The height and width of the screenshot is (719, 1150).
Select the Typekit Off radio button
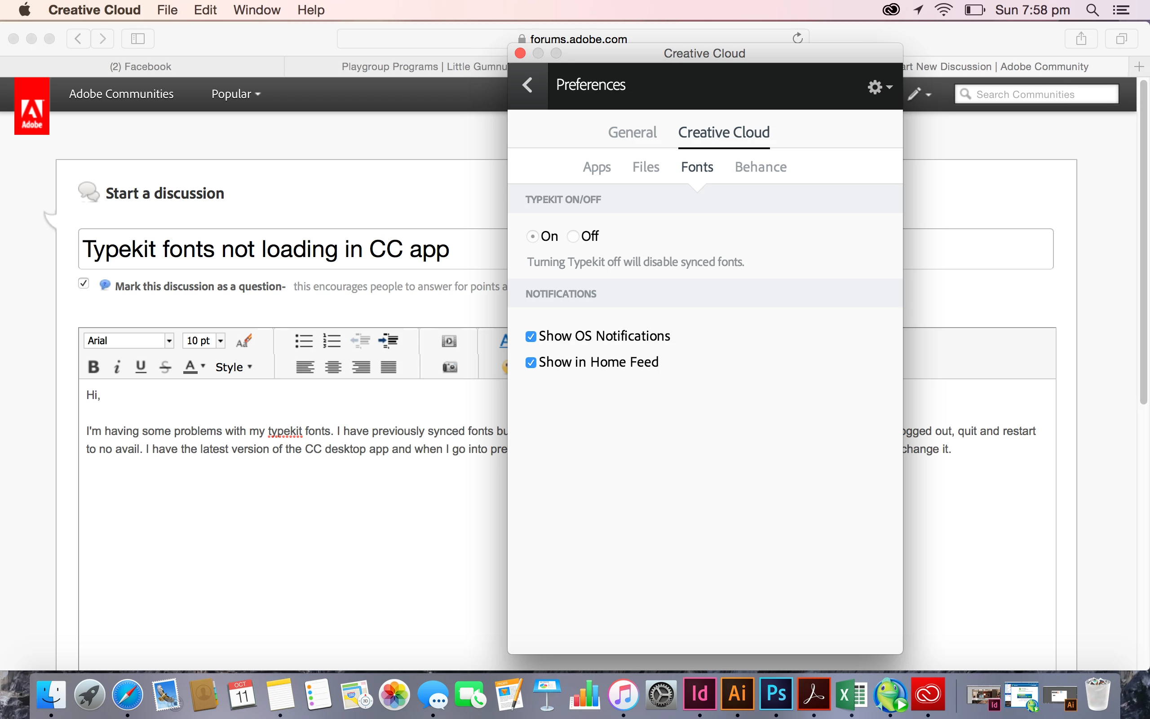click(573, 236)
